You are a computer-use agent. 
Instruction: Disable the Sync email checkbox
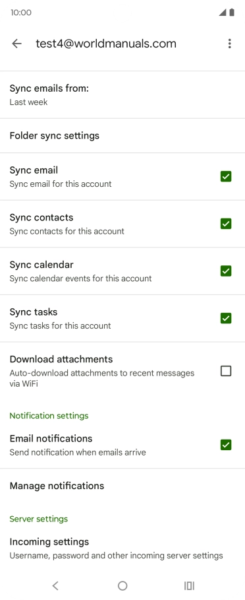pos(226,176)
